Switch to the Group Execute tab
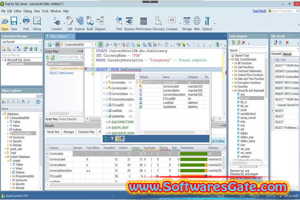300x200 pixels. 68,119
